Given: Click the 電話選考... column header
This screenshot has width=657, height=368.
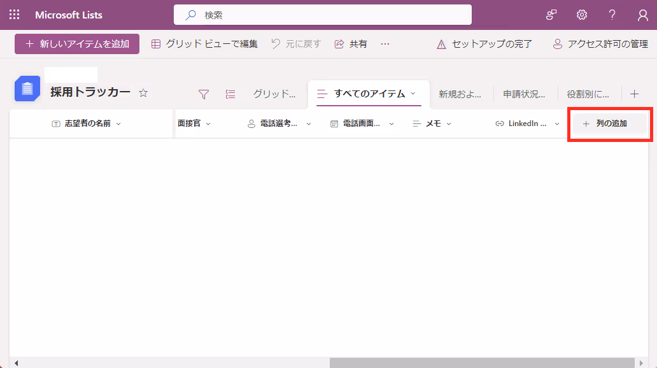Looking at the screenshot, I should (x=278, y=124).
